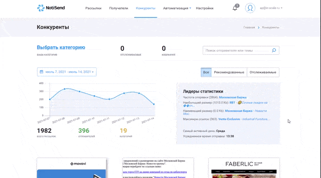Open the date range июль 7 - июль 14 dropdown
Screen dimensions: 321x178
(x=67, y=72)
